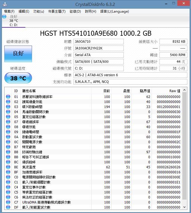
Task: Click the blue status icon for attribute C5
Action: coord(8,192)
